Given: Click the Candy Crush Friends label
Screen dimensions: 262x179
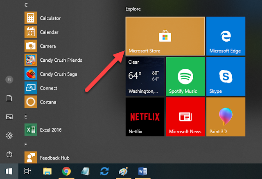Looking at the screenshot, I should click(61, 60).
